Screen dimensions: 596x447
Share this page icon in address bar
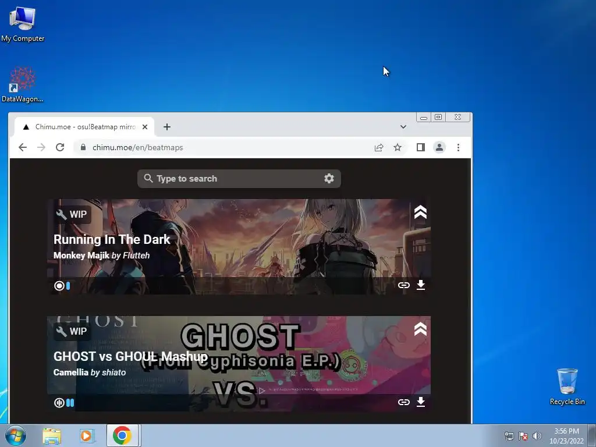(x=378, y=147)
